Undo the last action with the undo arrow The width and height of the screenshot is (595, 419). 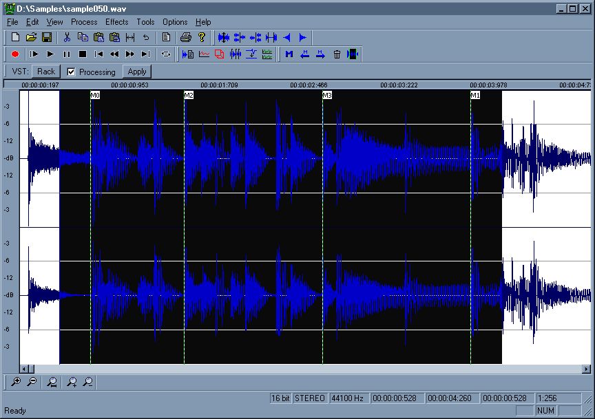coord(146,37)
